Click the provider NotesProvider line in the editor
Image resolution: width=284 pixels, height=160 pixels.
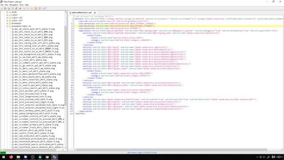point(170,100)
